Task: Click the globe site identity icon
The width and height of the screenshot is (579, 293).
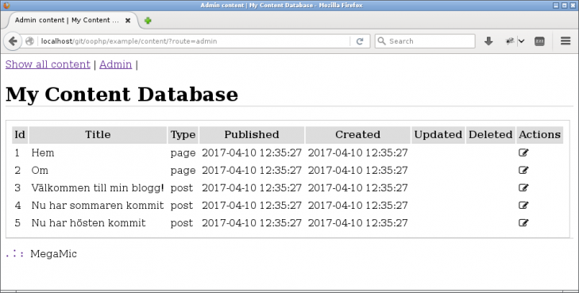Action: coord(30,41)
